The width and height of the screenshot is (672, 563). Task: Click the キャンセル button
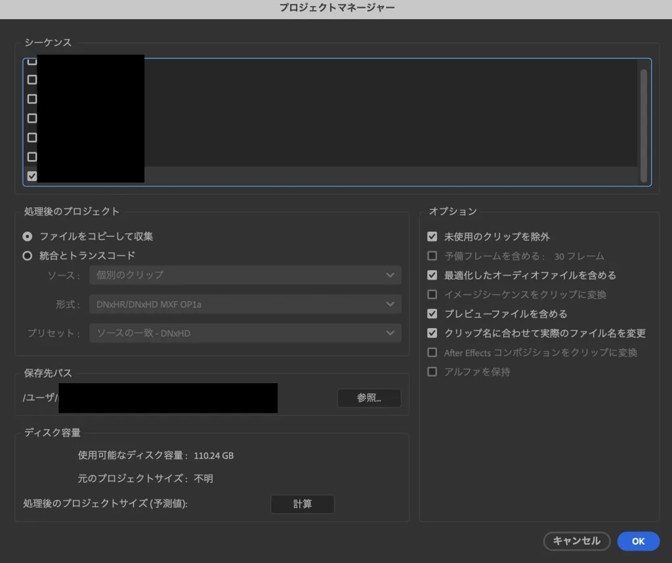(x=576, y=541)
